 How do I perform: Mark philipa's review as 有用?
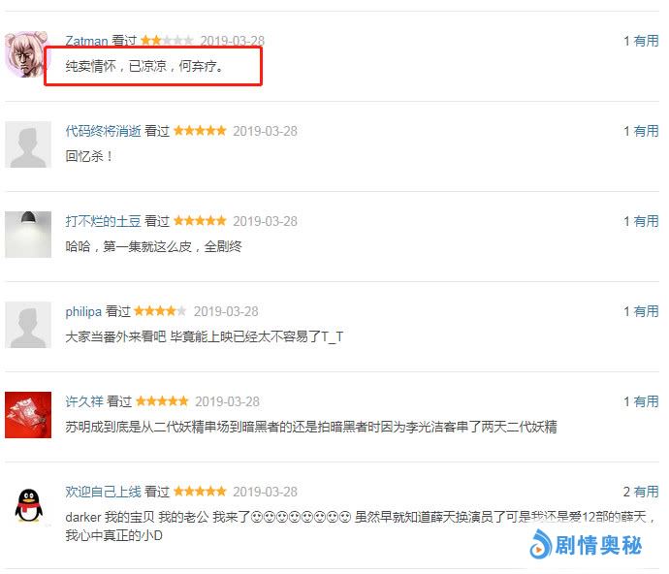tap(646, 311)
